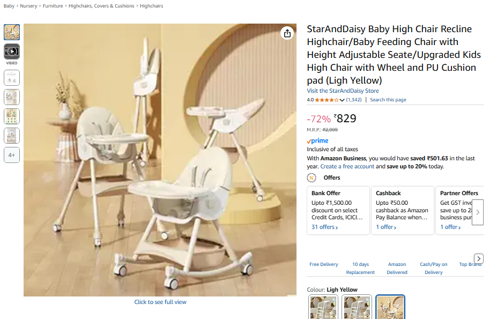
Task: Visit the StarAndDaisy Store link
Action: [343, 91]
